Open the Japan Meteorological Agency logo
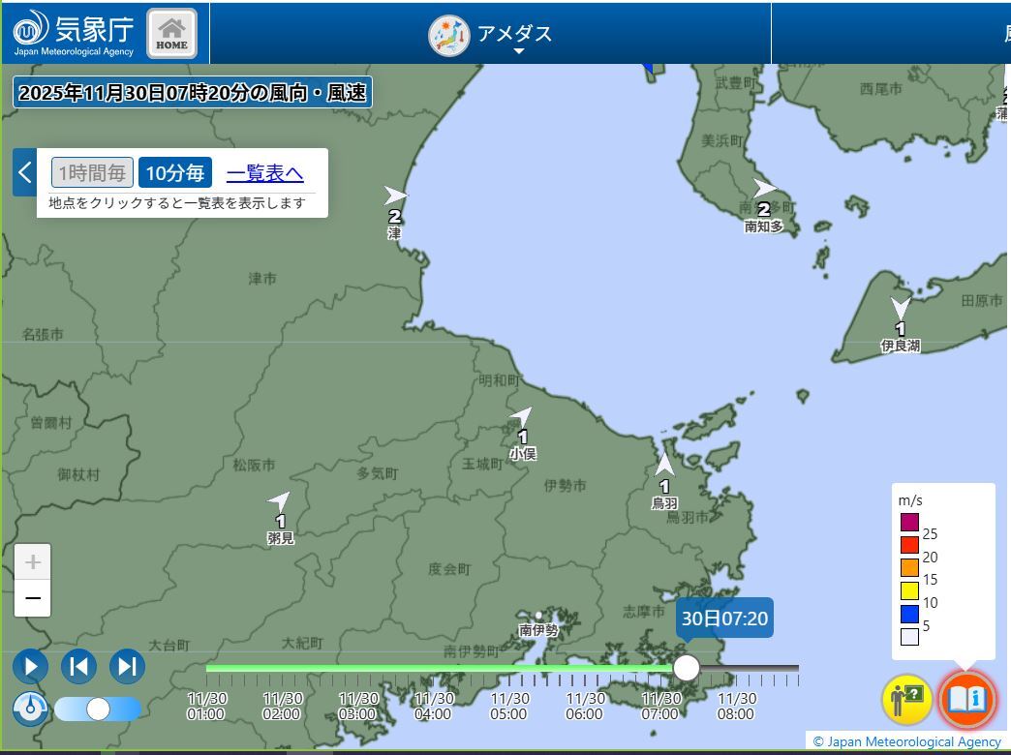 [x=74, y=34]
